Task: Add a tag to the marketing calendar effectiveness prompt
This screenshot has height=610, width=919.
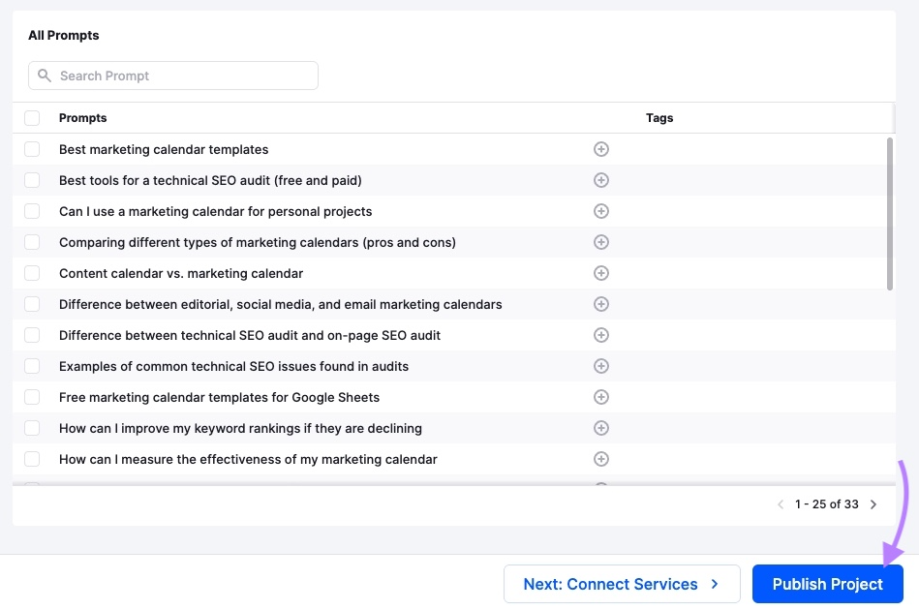Action: [x=601, y=459]
